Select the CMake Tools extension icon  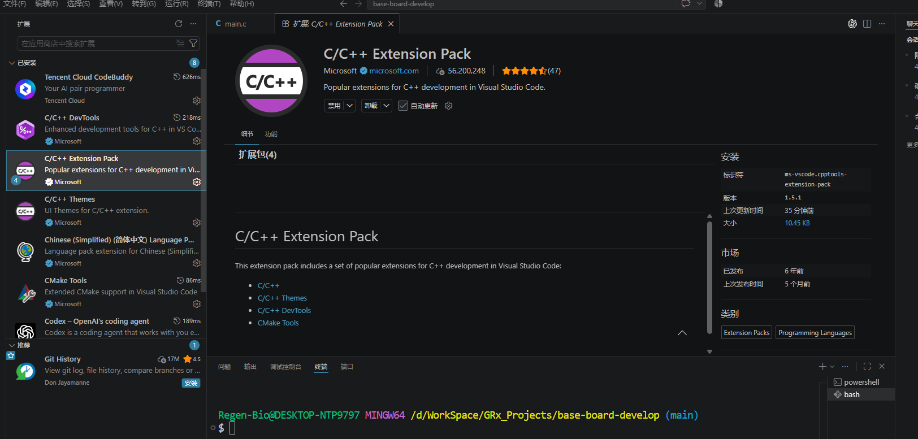(x=25, y=293)
